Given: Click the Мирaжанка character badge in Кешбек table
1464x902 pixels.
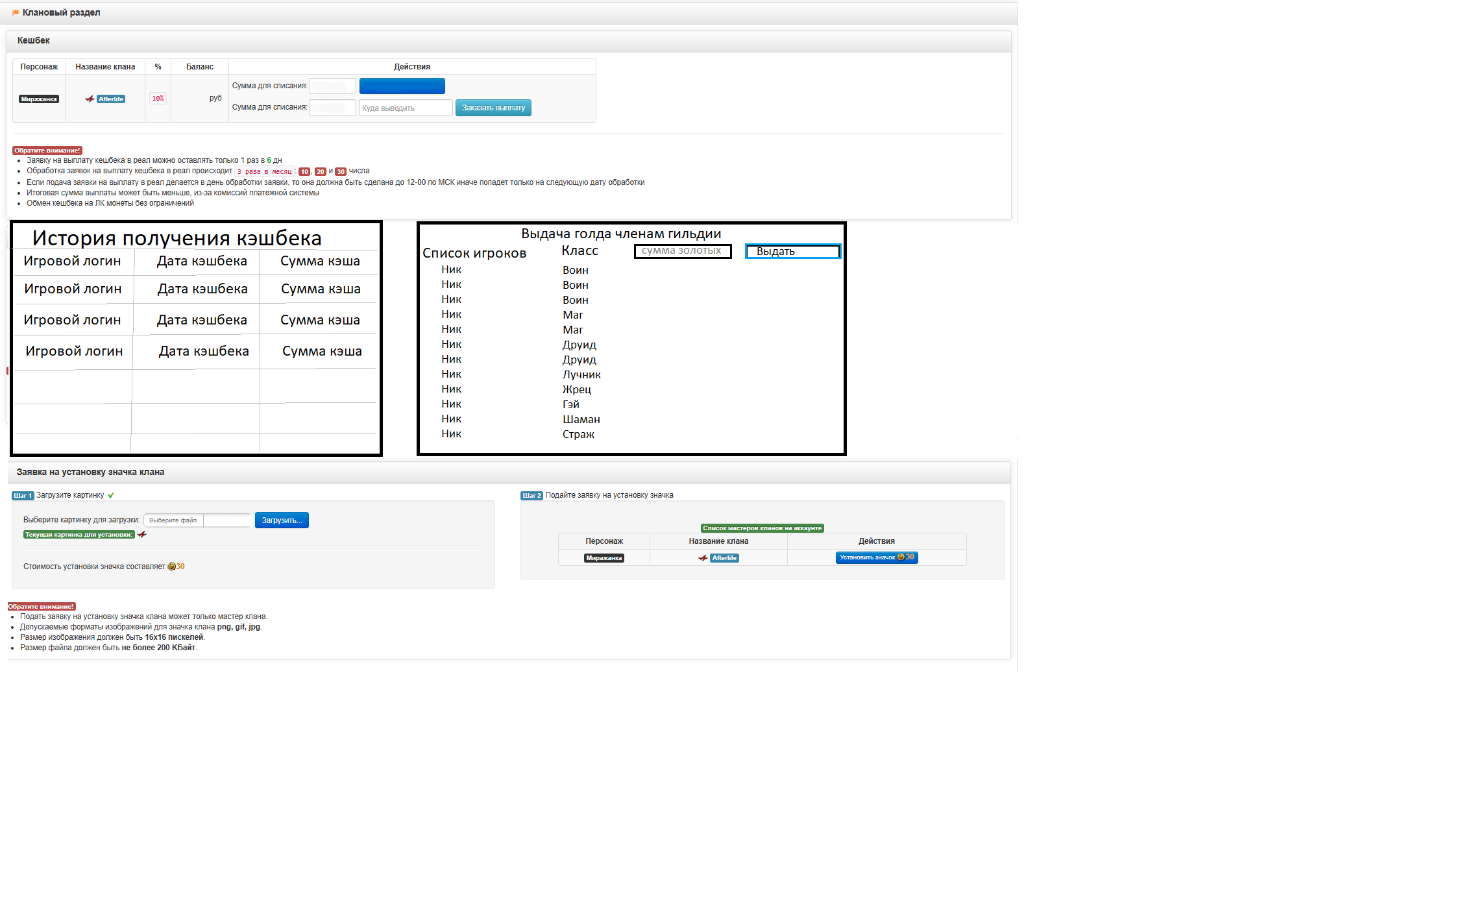Looking at the screenshot, I should click(39, 99).
